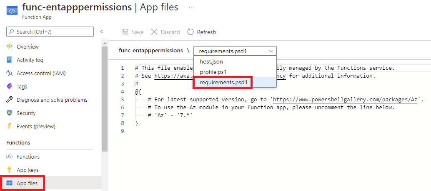Click the Tags purple tag icon
The height and width of the screenshot is (191, 431).
tap(10, 86)
